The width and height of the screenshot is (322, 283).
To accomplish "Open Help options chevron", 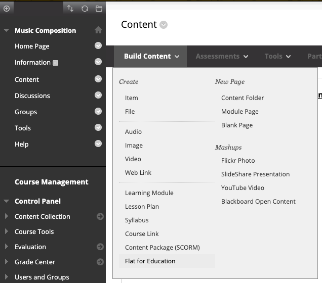I will coord(98,144).
